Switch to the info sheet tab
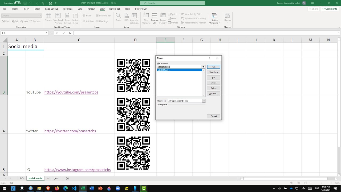This screenshot has height=192, width=341. click(x=22, y=178)
